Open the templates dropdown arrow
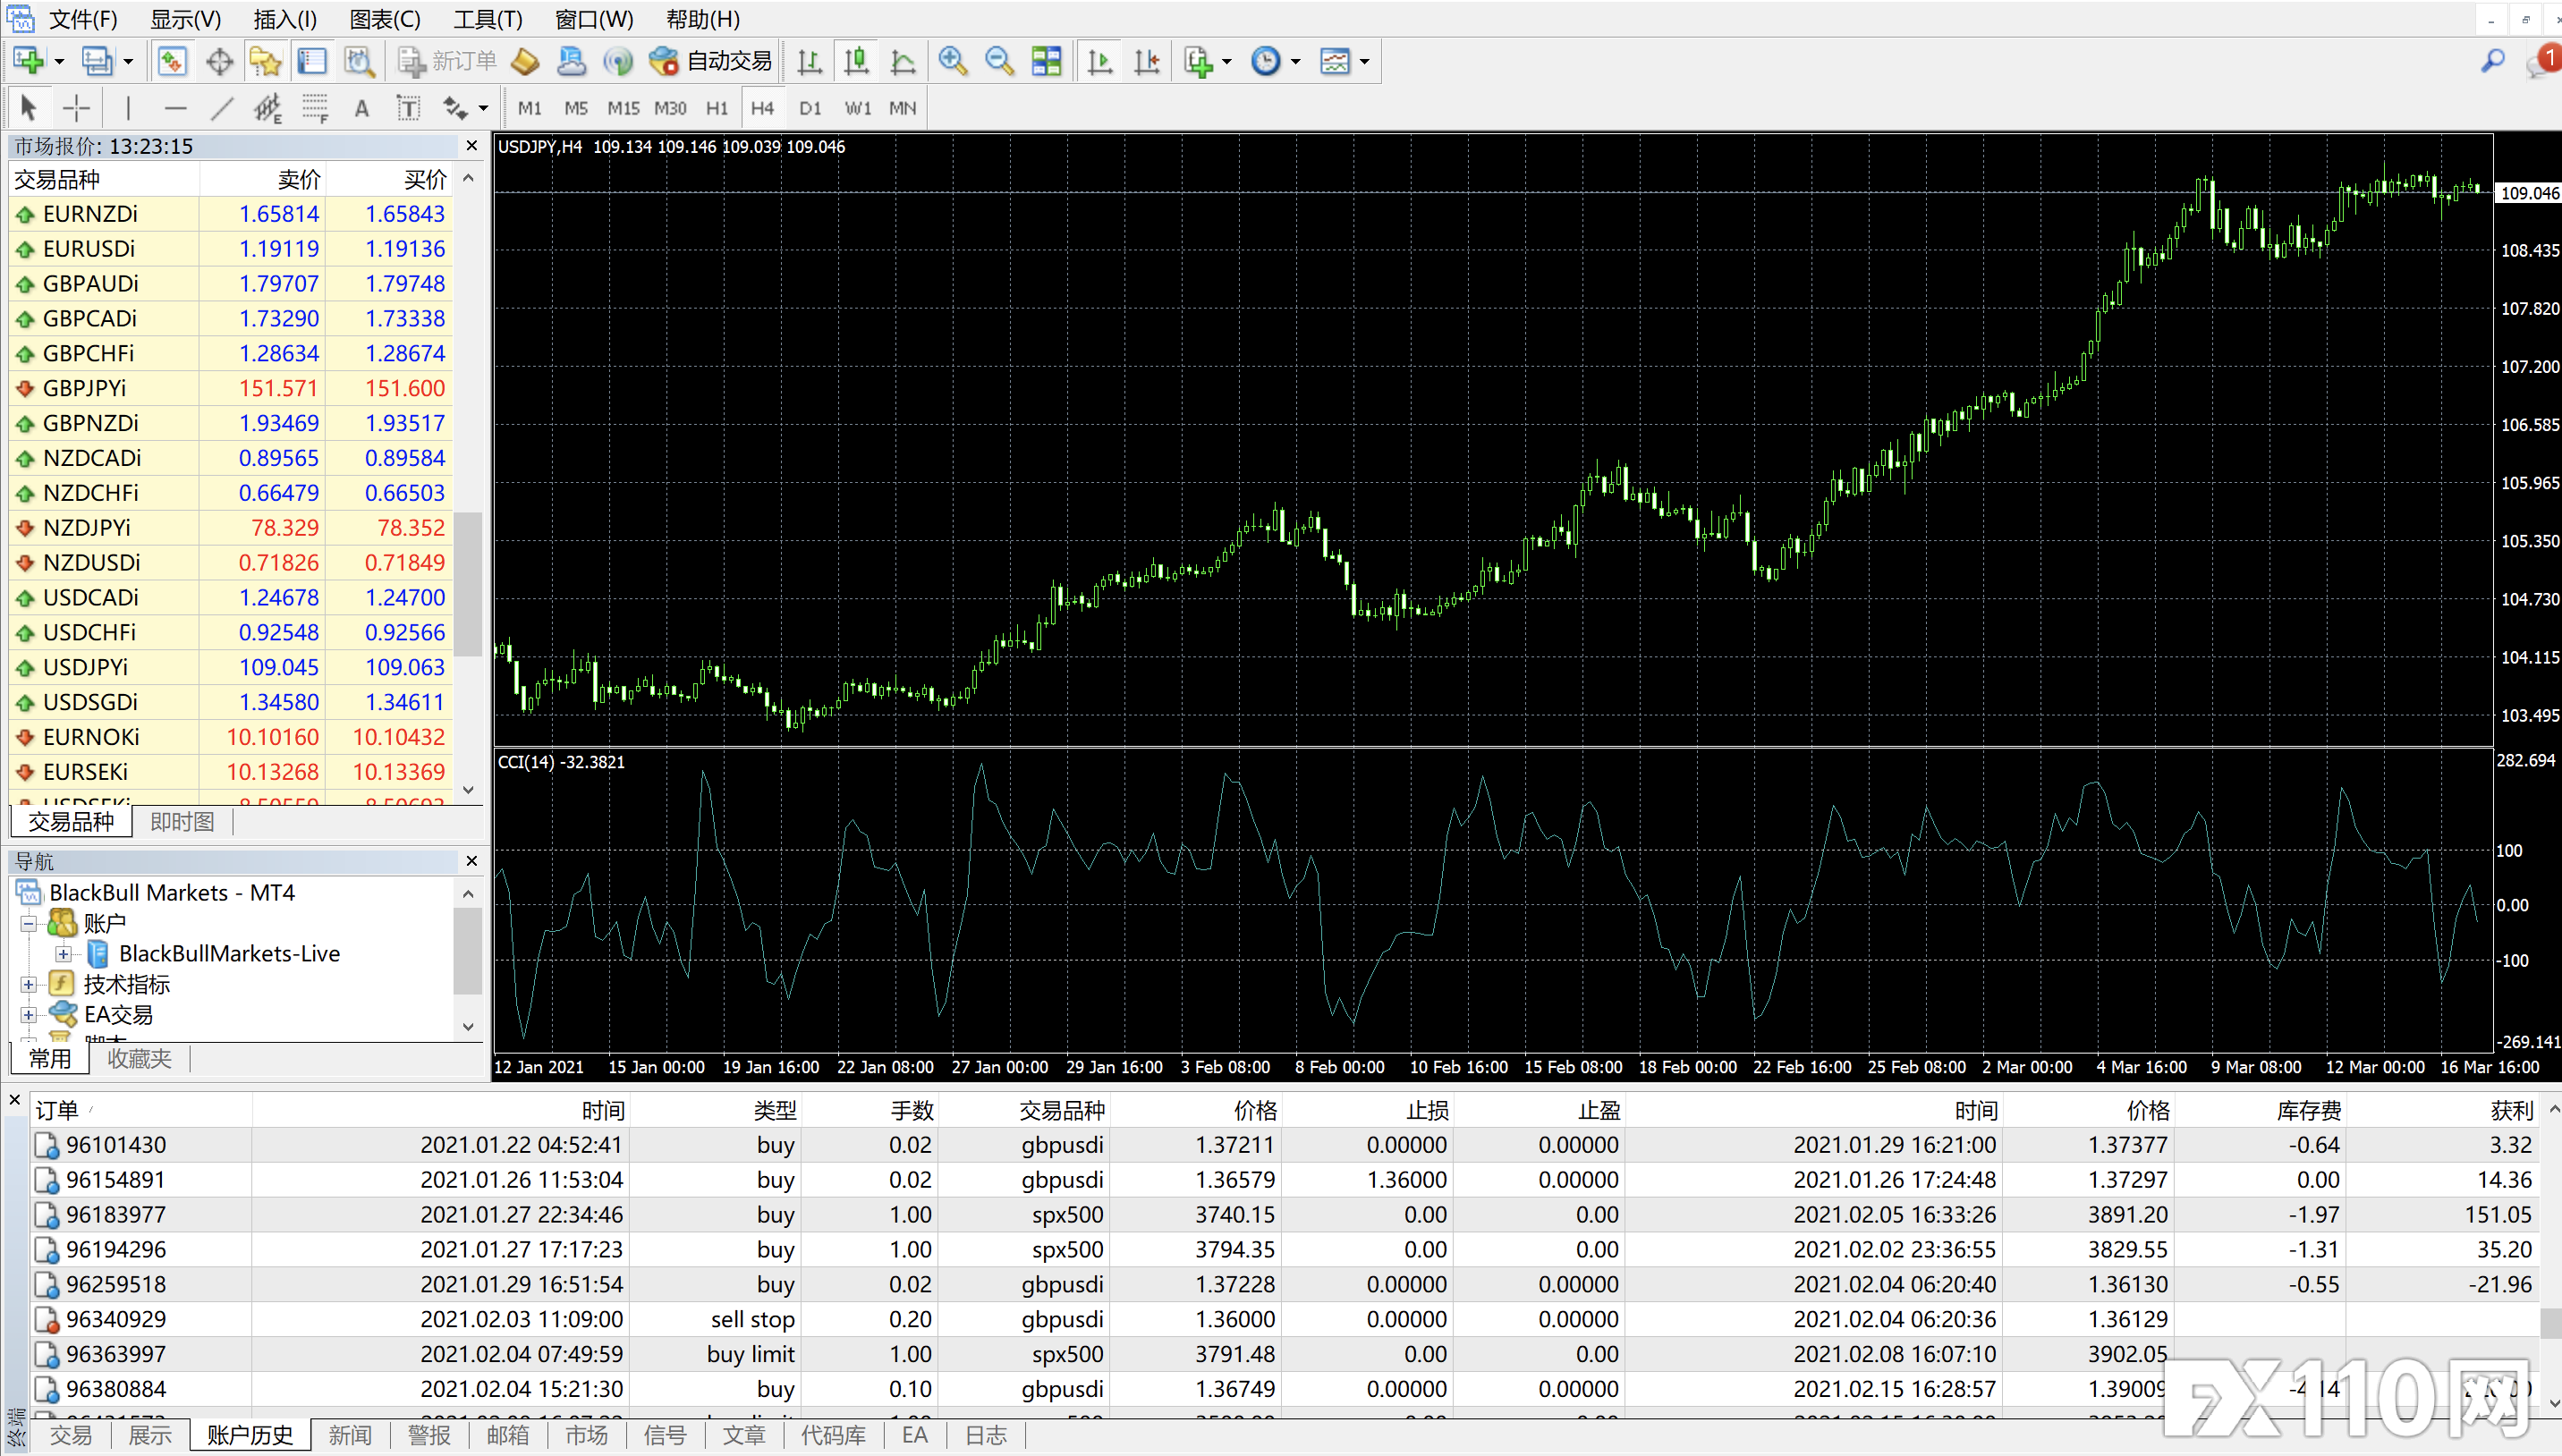 coord(1364,62)
